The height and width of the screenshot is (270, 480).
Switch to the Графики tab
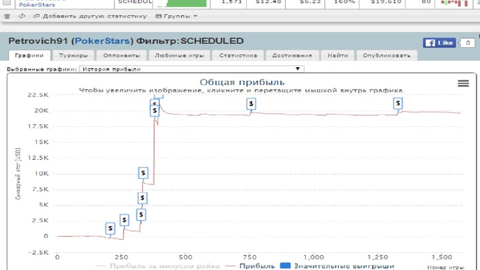(29, 56)
